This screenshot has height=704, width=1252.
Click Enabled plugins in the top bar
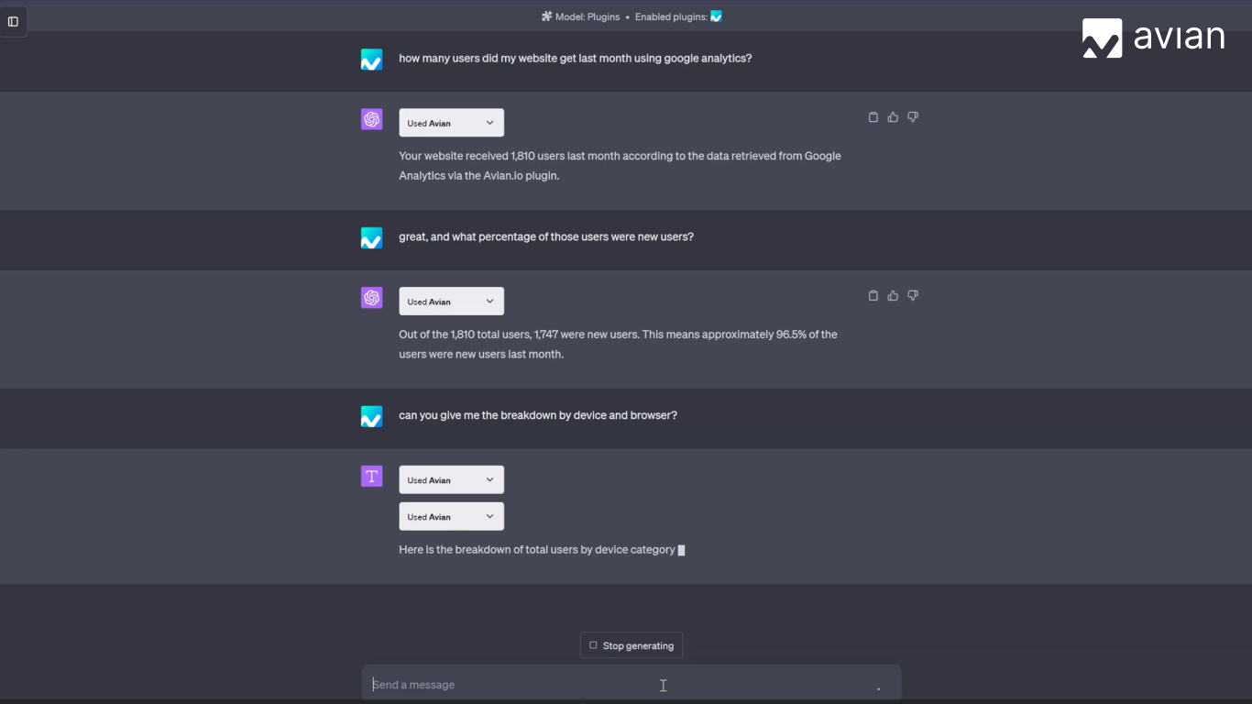674,16
